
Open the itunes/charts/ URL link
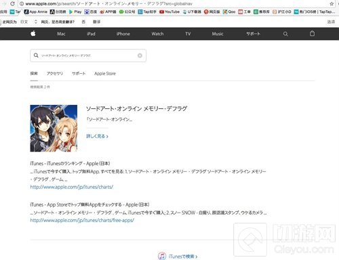click(72, 187)
